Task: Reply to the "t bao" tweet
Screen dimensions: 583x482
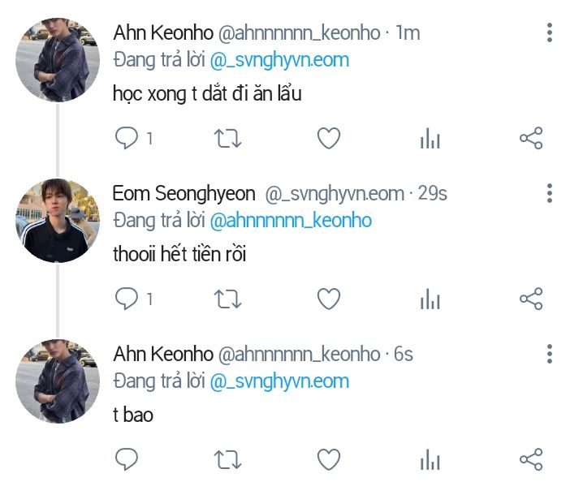Action: pos(127,460)
